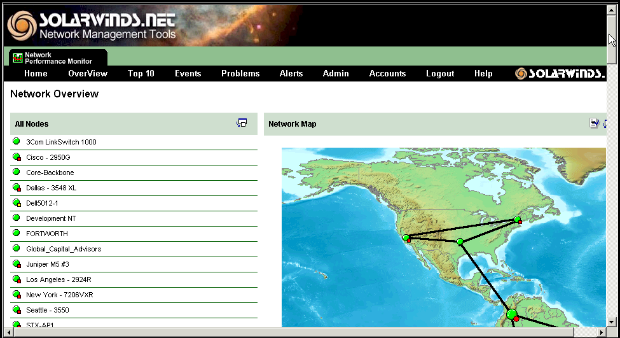Click the vertical scrollbar thumb
The width and height of the screenshot is (620, 338).
(x=612, y=39)
